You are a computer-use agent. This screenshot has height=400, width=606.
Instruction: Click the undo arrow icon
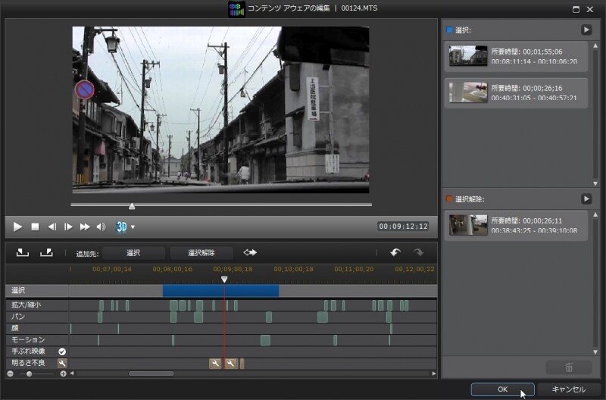point(395,252)
